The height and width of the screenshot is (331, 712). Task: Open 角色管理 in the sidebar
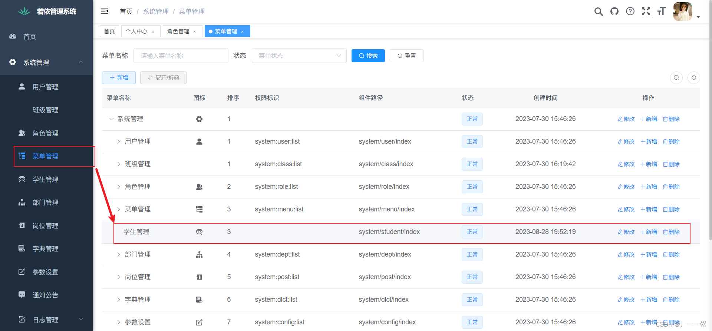click(x=46, y=133)
